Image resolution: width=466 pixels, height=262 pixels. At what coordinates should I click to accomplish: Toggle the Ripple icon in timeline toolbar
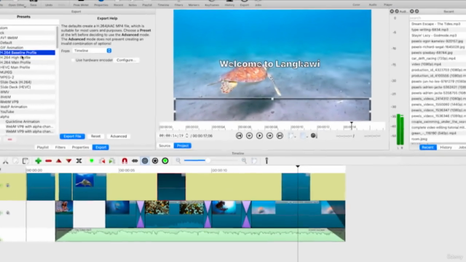coord(145,161)
